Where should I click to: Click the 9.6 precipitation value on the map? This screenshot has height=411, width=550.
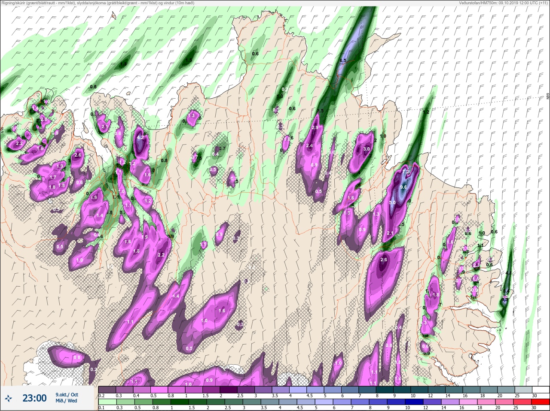point(403,187)
